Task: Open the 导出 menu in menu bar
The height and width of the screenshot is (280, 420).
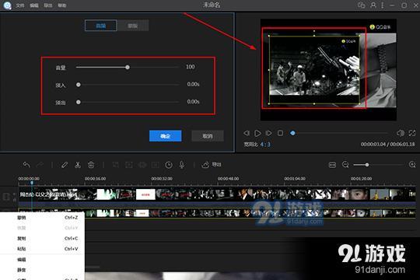Action: pyautogui.click(x=48, y=5)
